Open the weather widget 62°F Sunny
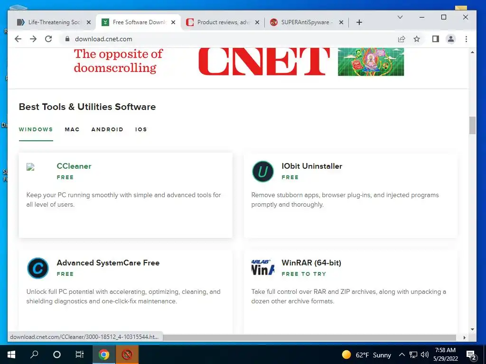The height and width of the screenshot is (364, 486). click(366, 355)
